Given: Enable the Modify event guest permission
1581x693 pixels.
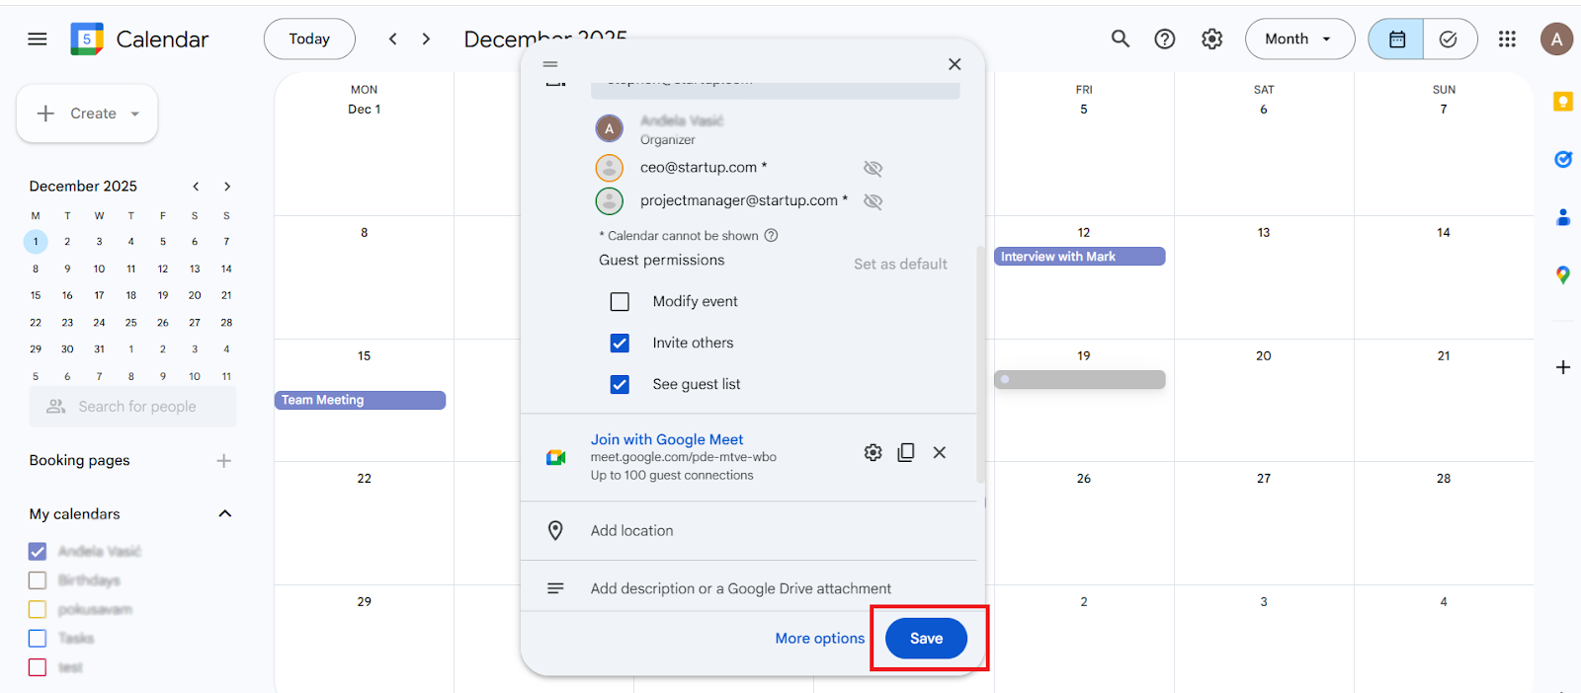Looking at the screenshot, I should [x=620, y=302].
